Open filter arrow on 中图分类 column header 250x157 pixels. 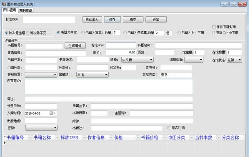click(x=192, y=137)
